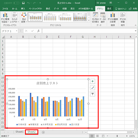
Task: Click the Select Data icon
Action: pyautogui.click(x=103, y=18)
